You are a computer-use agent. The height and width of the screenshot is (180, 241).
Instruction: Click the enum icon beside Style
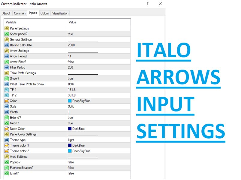click(x=7, y=106)
